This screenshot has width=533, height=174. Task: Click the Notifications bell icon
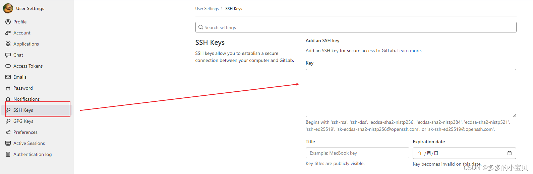tap(8, 99)
